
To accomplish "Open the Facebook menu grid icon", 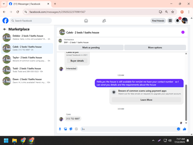I will click(170, 20).
